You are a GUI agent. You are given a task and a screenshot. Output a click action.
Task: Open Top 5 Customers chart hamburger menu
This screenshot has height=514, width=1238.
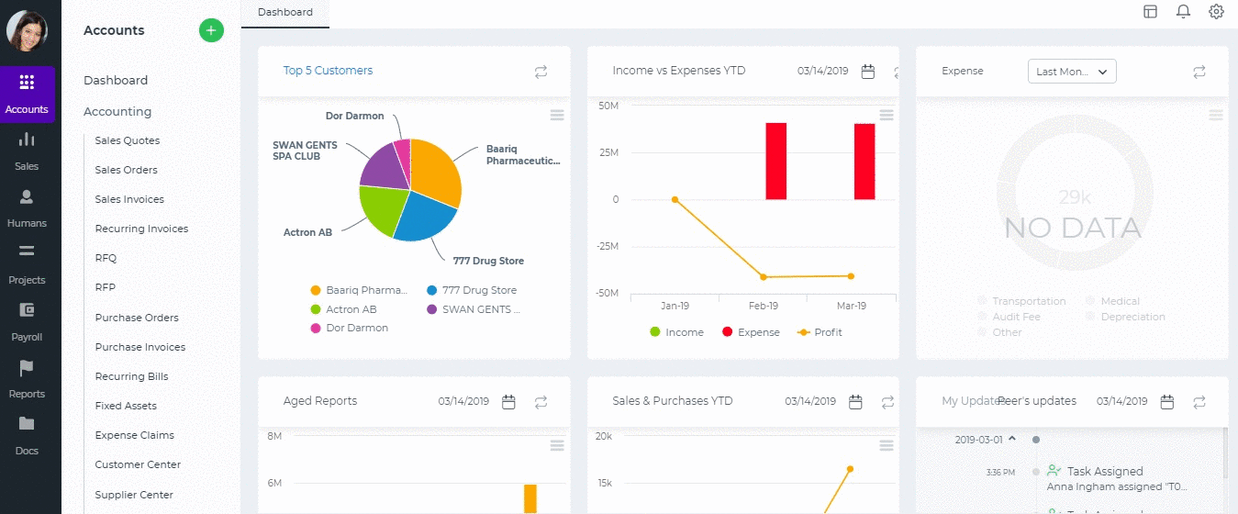[x=556, y=115]
